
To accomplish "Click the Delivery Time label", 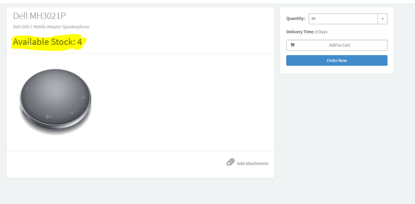I will [x=300, y=32].
